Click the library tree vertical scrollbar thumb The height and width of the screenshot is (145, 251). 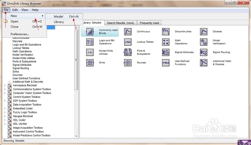coord(76,60)
